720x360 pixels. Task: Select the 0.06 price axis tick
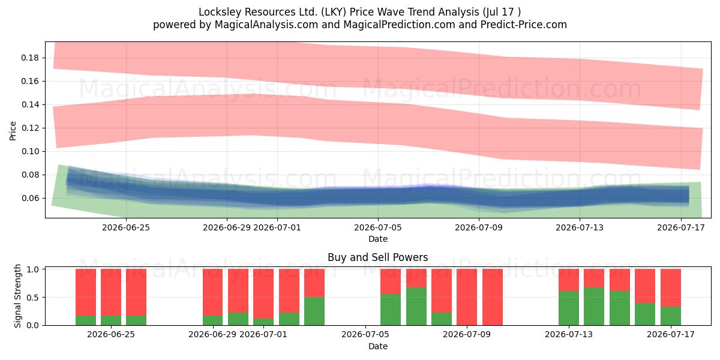pyautogui.click(x=31, y=198)
